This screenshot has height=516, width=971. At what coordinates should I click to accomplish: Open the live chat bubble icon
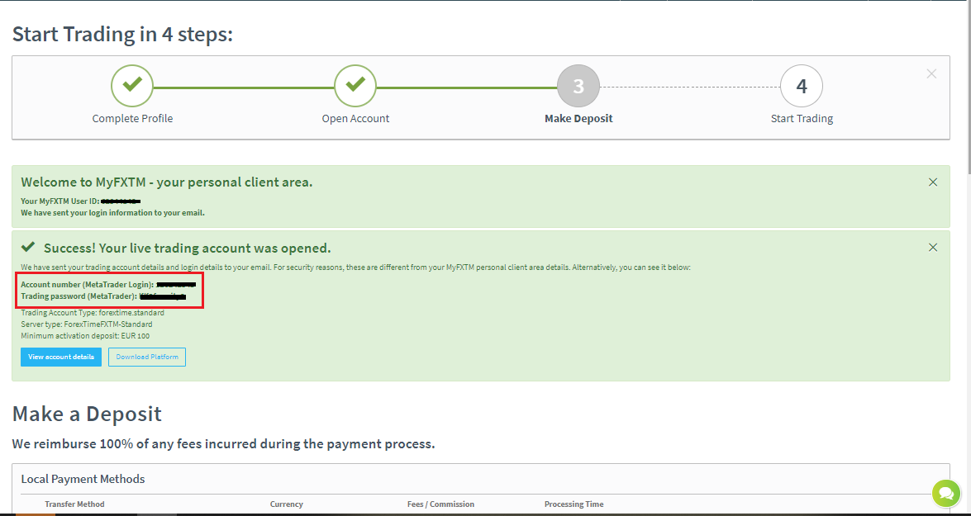click(x=945, y=493)
